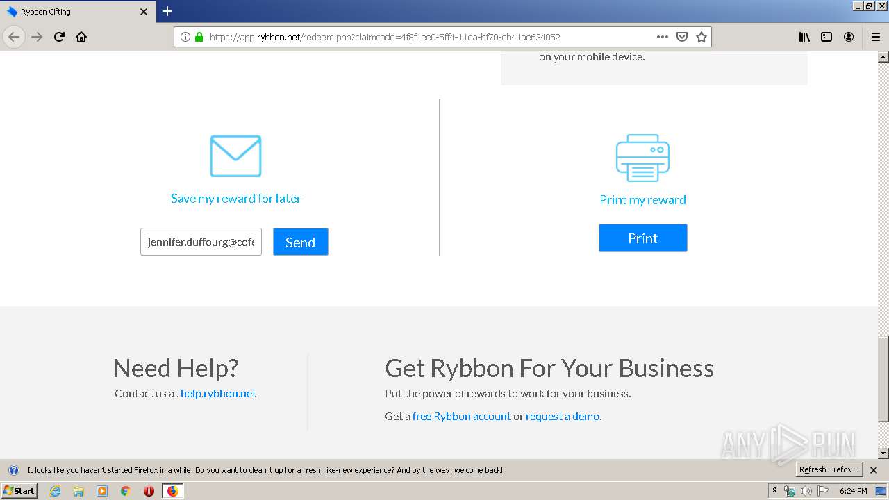This screenshot has height=500, width=889.
Task: Launch Internet Explorer from taskbar
Action: coord(56,491)
